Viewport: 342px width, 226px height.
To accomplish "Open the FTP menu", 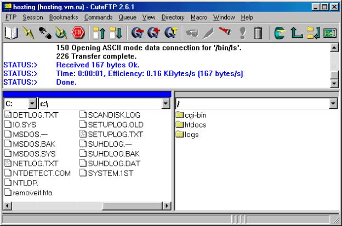I will tap(11, 17).
